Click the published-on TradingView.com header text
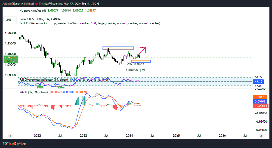 [x=50, y=4]
